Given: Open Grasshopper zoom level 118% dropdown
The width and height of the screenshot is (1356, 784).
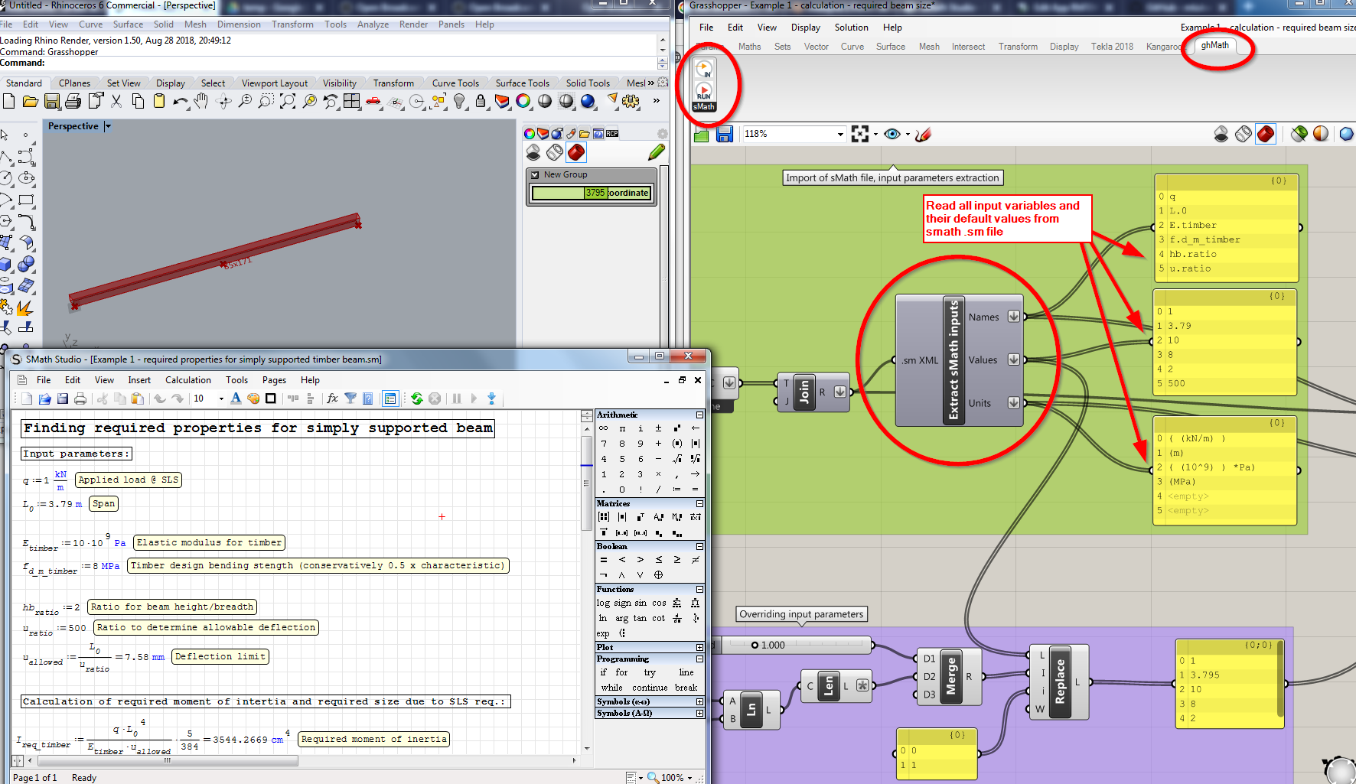Looking at the screenshot, I should coord(840,135).
